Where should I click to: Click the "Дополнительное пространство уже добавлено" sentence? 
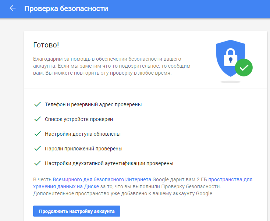123,193
